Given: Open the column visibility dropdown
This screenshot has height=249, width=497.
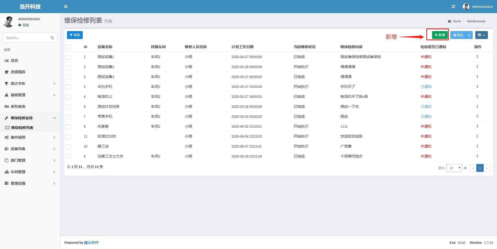Looking at the screenshot, I should [481, 35].
